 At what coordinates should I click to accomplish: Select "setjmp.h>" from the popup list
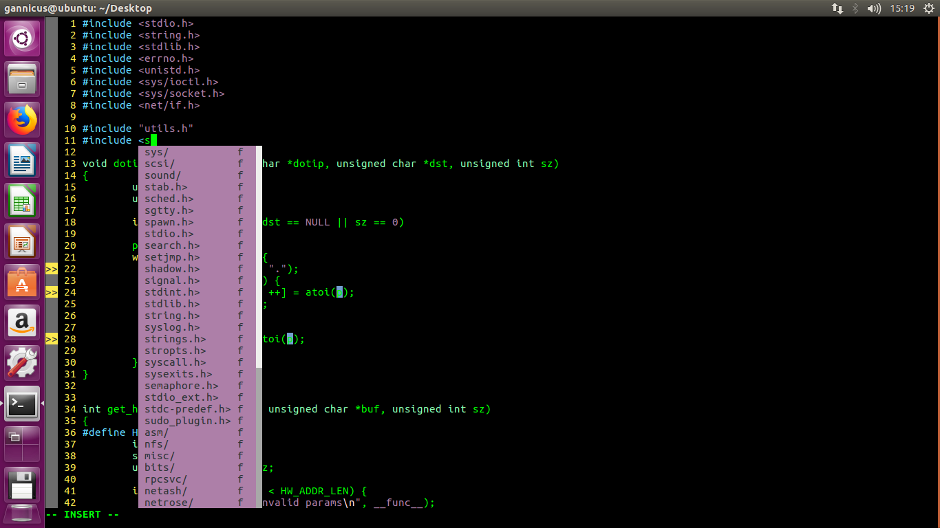pos(197,257)
